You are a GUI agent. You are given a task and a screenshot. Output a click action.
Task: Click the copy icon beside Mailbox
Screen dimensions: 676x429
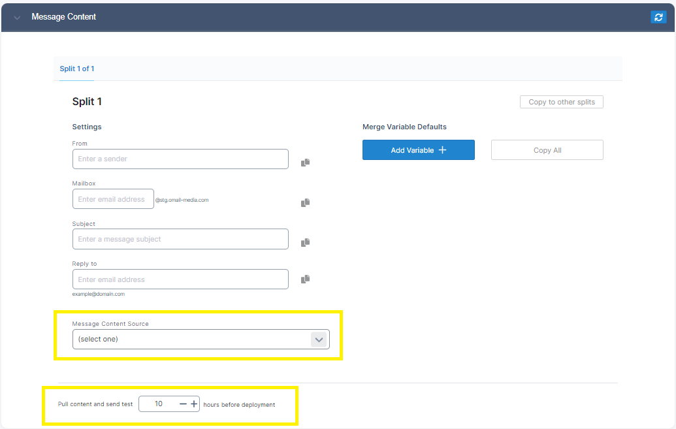(x=305, y=203)
